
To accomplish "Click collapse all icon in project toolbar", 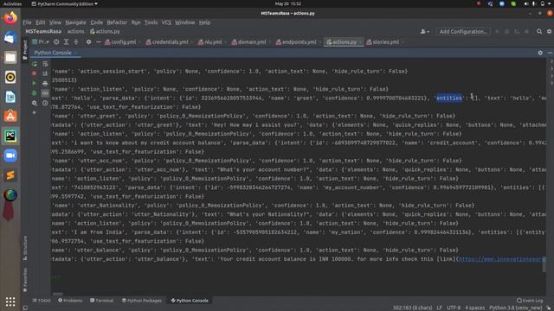I will click(x=76, y=42).
